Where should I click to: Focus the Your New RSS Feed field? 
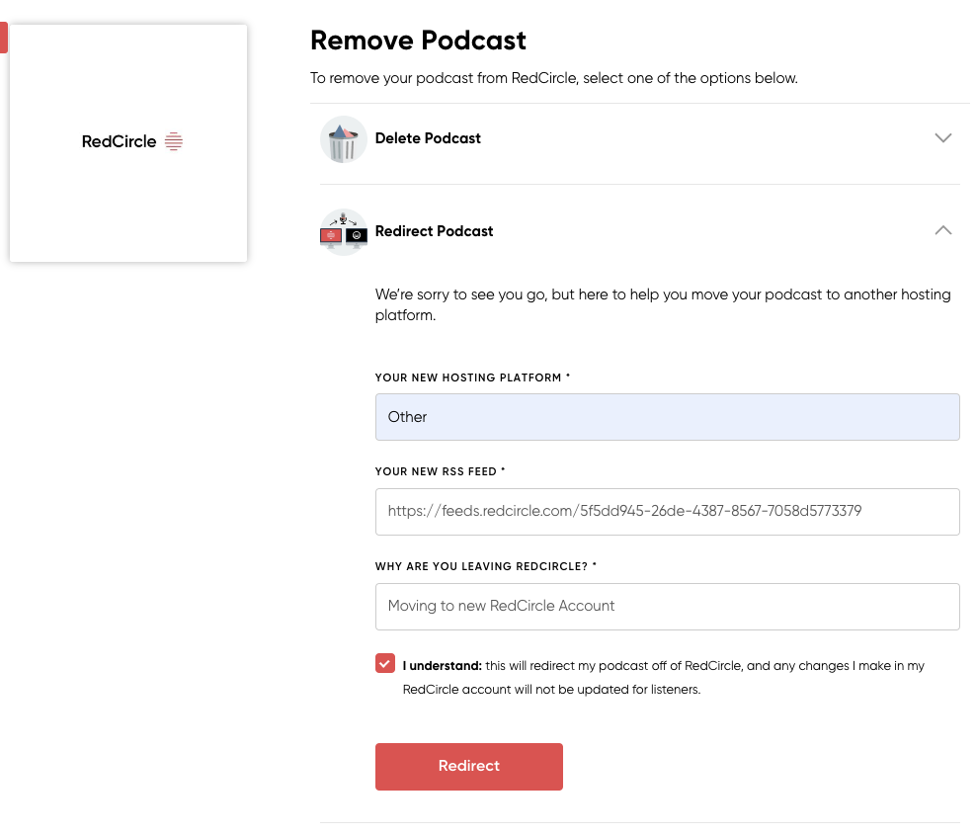[x=667, y=512]
